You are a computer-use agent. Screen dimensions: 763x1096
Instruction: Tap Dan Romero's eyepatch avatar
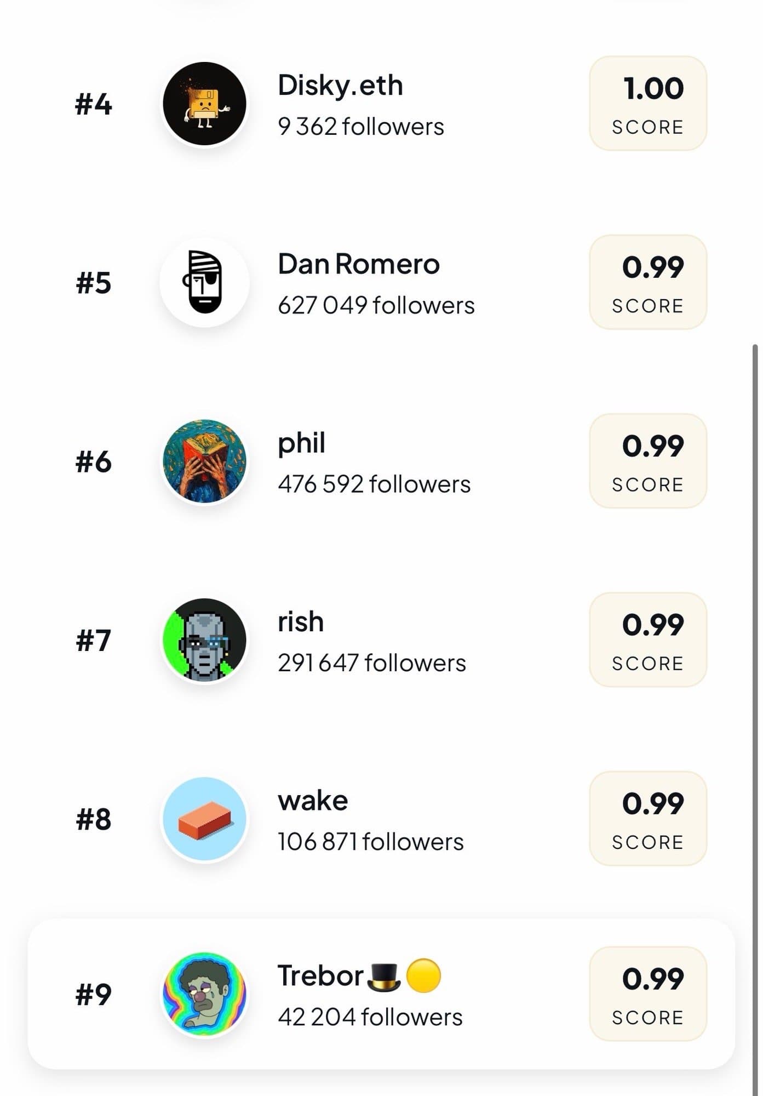click(204, 282)
